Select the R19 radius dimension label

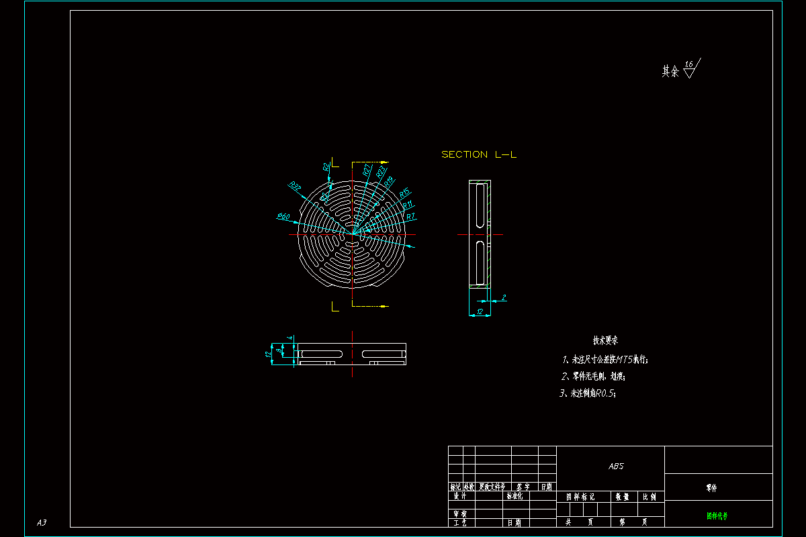click(388, 181)
